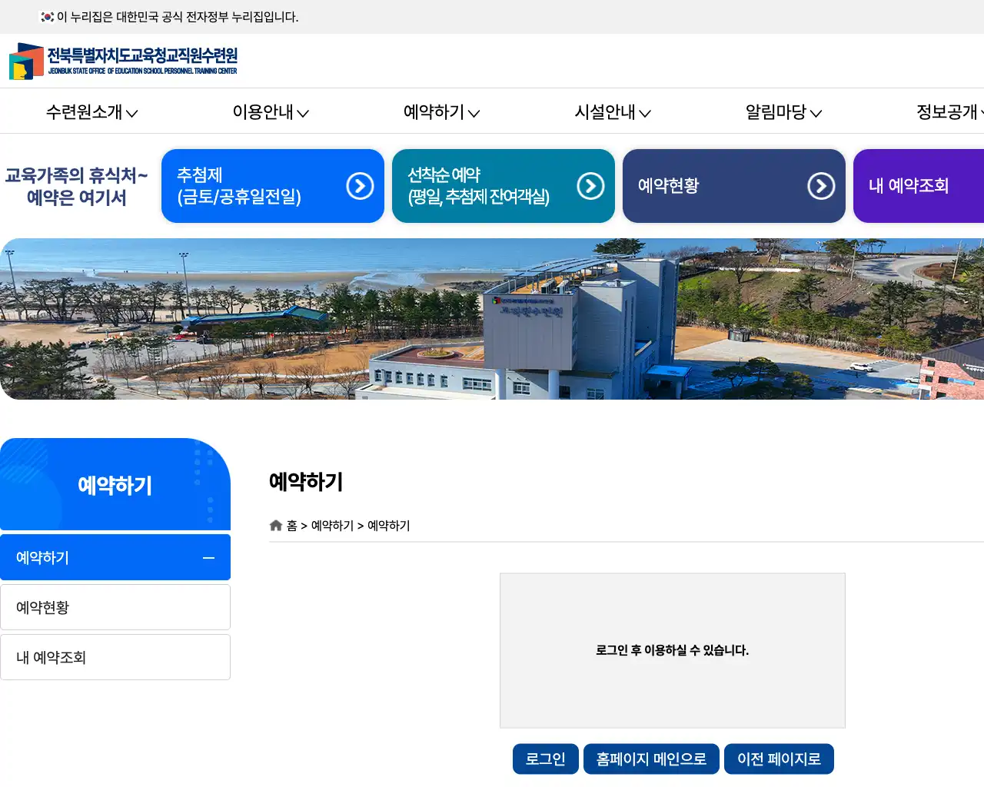Viewport: 984px width, 787px height.
Task: Click the arrow icon on 예약현황 card
Action: click(x=821, y=186)
